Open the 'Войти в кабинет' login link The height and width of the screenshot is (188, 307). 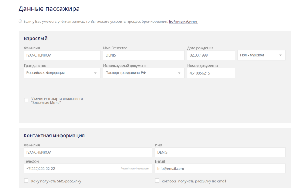[x=183, y=22]
